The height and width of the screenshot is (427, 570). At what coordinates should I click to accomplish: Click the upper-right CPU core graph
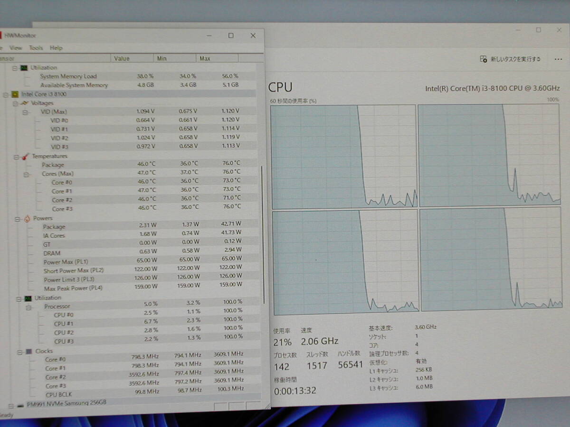[x=490, y=155]
